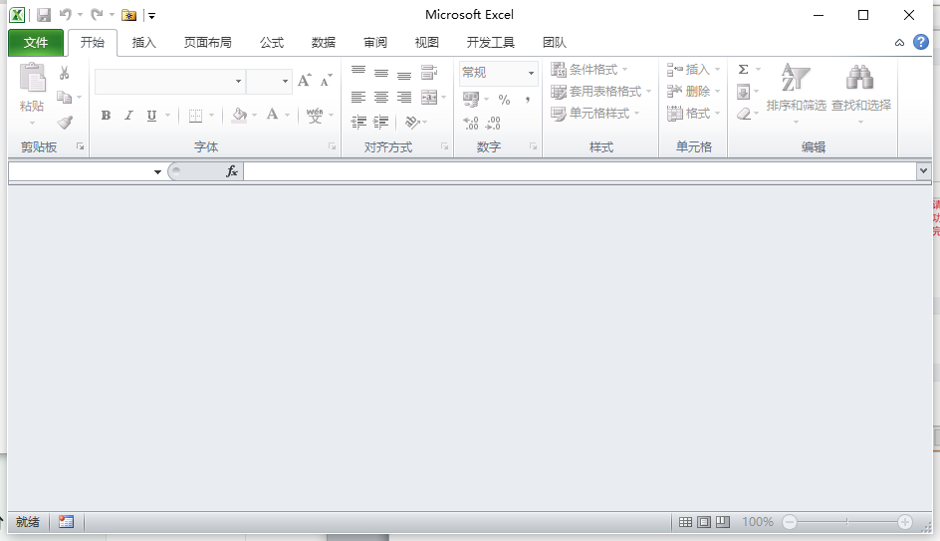The height and width of the screenshot is (541, 940).
Task: Center text horizontally
Action: point(381,98)
